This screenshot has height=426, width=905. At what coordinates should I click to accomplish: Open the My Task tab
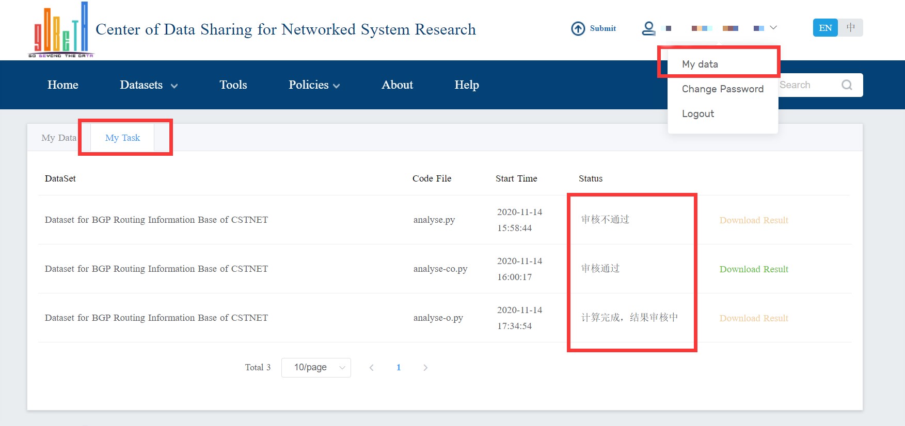tap(122, 138)
